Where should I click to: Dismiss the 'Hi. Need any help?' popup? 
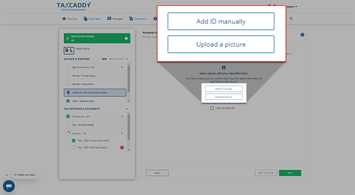coord(6,175)
